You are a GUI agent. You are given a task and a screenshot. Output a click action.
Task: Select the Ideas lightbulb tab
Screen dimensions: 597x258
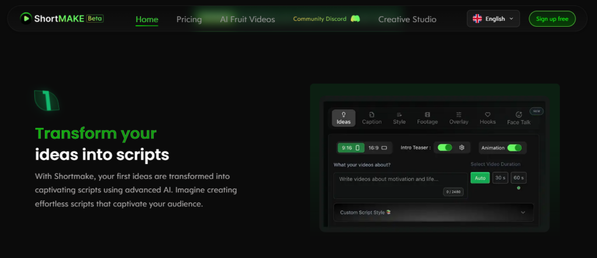343,118
